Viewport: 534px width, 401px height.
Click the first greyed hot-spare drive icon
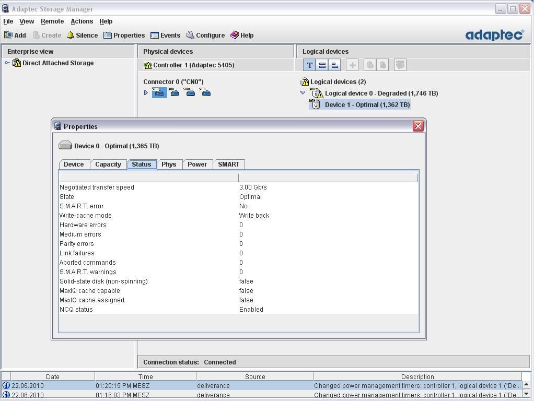[370, 65]
